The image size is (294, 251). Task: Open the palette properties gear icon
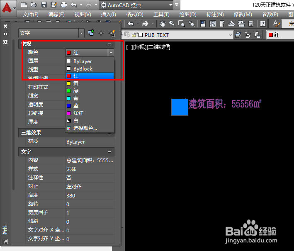pos(5,42)
